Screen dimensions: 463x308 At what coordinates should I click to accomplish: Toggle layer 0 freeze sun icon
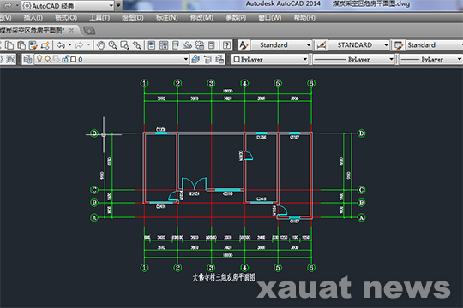tap(47, 59)
